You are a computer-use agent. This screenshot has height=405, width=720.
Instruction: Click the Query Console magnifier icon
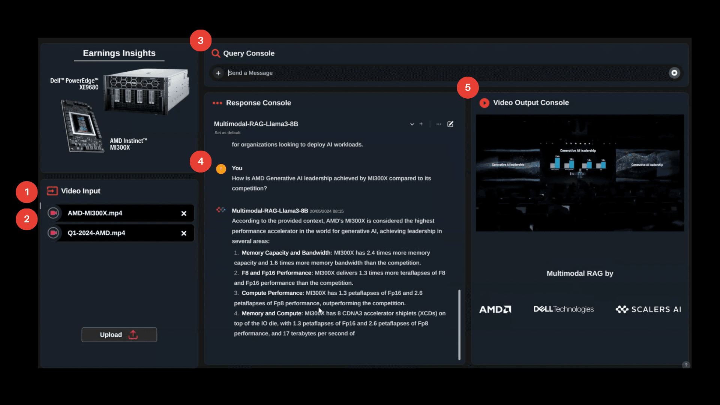pyautogui.click(x=216, y=53)
